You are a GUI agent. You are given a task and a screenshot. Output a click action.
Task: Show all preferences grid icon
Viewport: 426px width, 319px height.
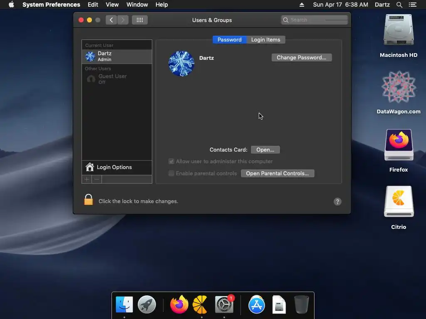(140, 20)
